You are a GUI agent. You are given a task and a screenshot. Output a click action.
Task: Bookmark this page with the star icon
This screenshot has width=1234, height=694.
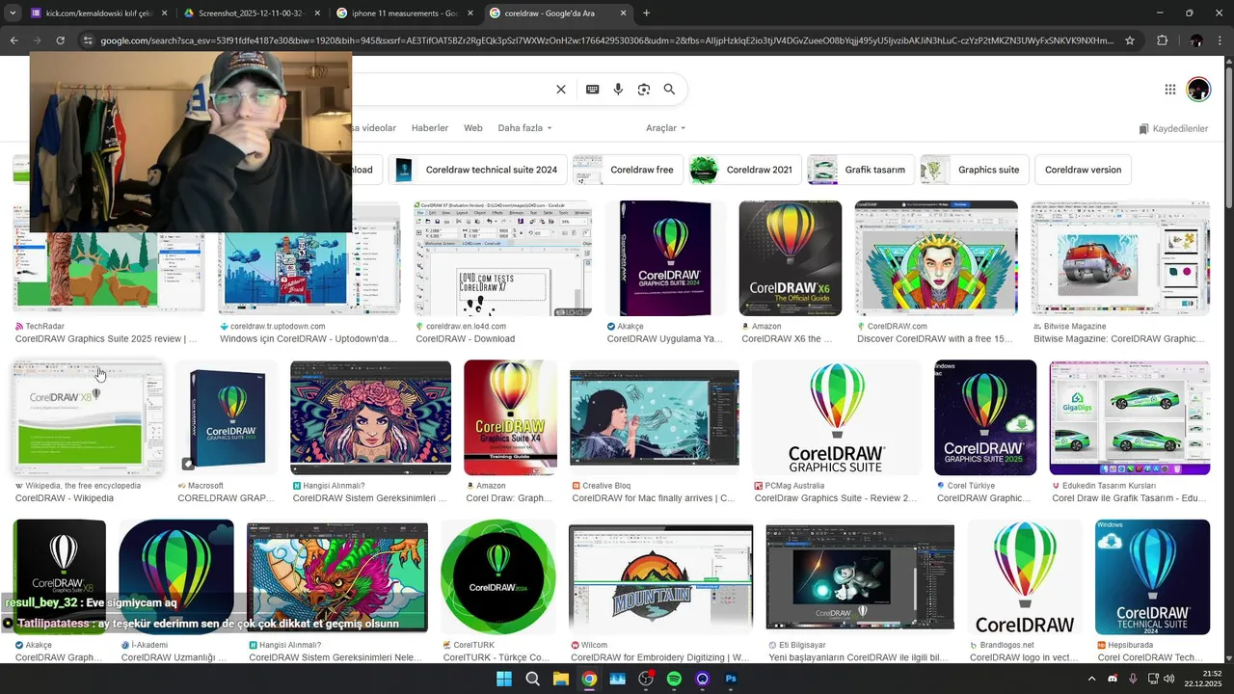point(1129,40)
